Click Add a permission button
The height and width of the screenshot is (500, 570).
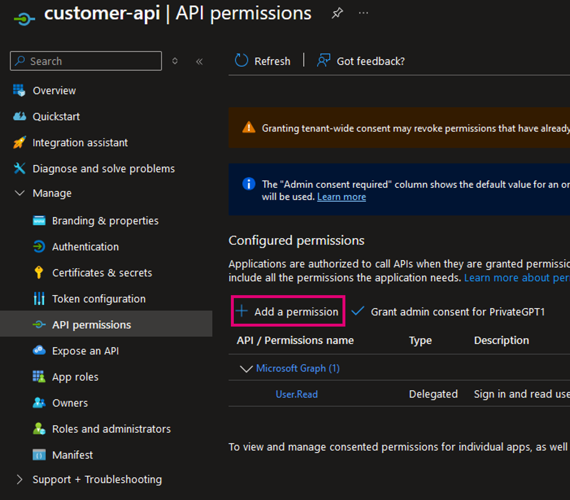(x=288, y=312)
